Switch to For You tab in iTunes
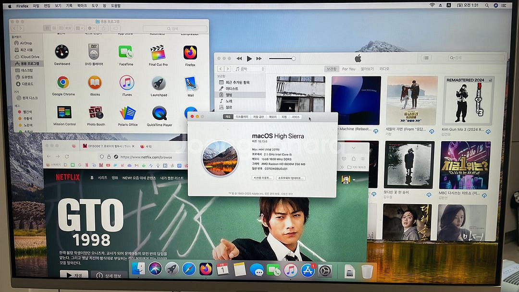 (x=348, y=69)
